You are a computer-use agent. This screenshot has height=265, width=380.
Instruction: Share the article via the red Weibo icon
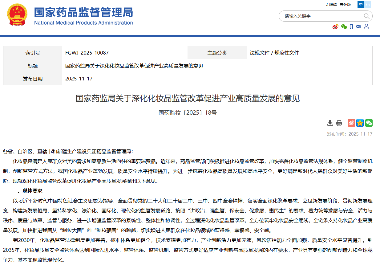coord(351,123)
